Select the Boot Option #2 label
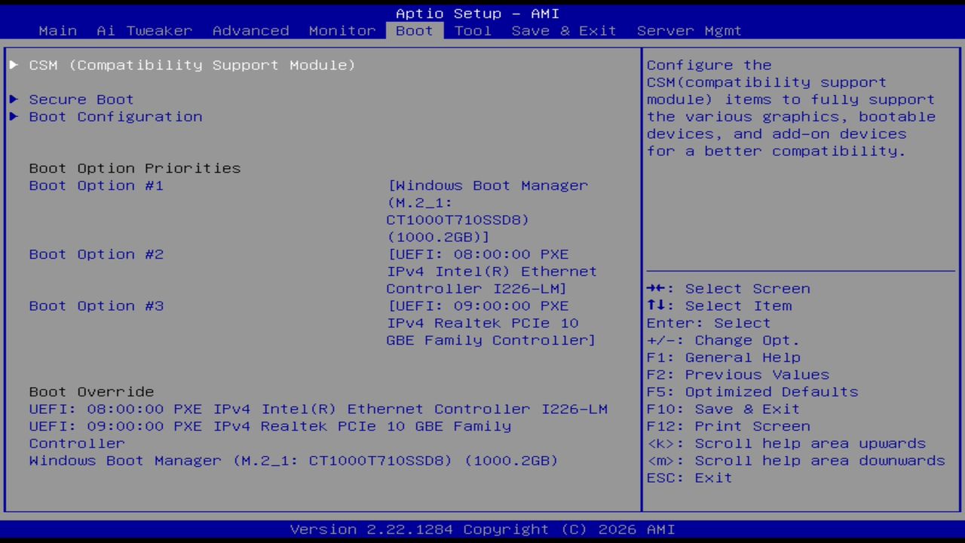Viewport: 965px width, 543px height. (x=96, y=254)
